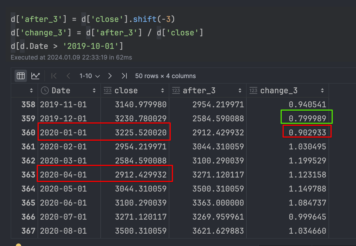Open the 1-10 page range dropdown
Viewport: 356px width, 246px height.
pos(89,76)
